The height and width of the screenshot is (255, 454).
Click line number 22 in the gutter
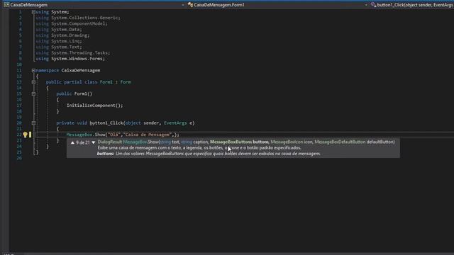click(x=19, y=135)
